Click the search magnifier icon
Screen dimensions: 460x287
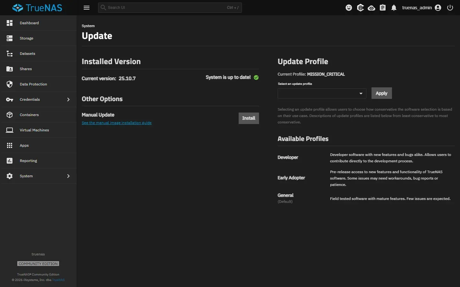(103, 7)
